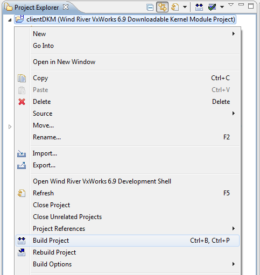Image resolution: width=260 pixels, height=275 pixels.
Task: Open the View Menu triangle
Action: tap(231, 5)
